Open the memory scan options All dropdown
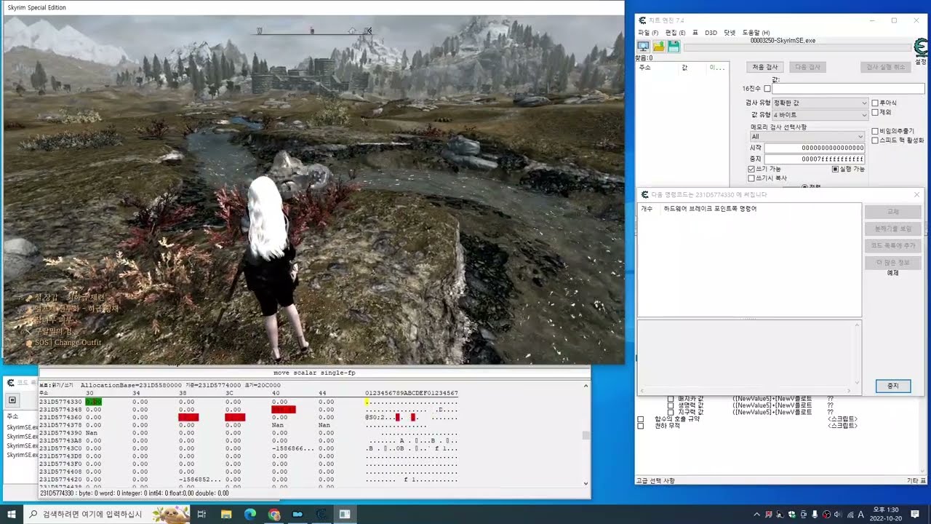 tap(807, 136)
